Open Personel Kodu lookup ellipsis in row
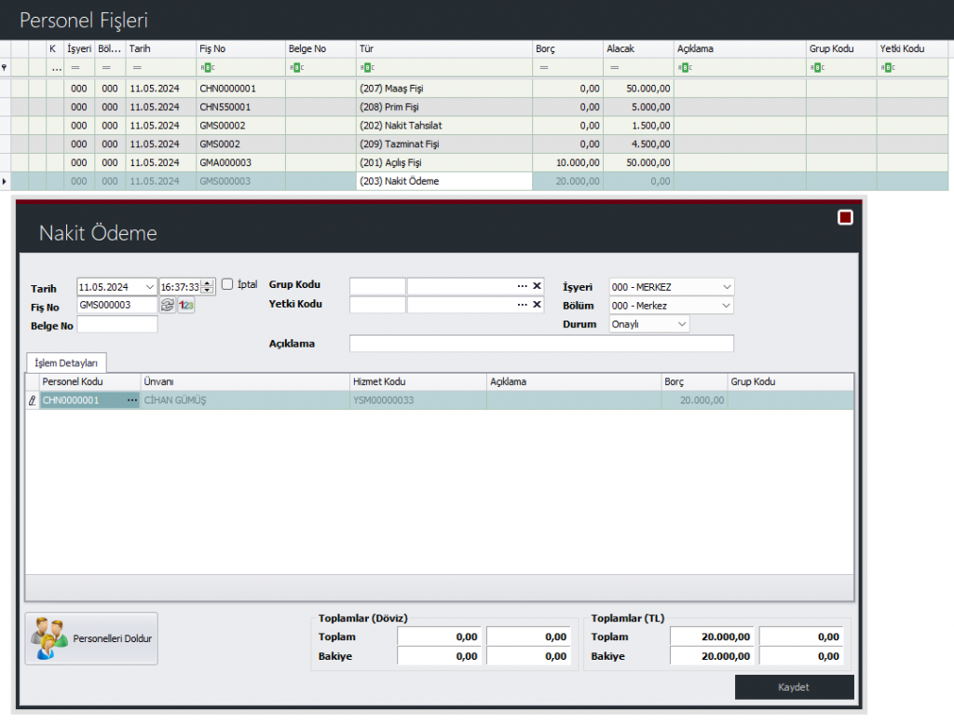The image size is (954, 726). tap(131, 400)
